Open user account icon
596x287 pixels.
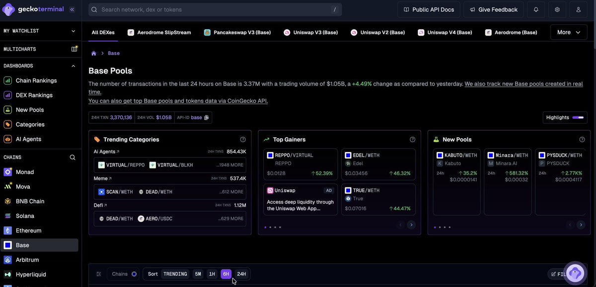tap(579, 9)
